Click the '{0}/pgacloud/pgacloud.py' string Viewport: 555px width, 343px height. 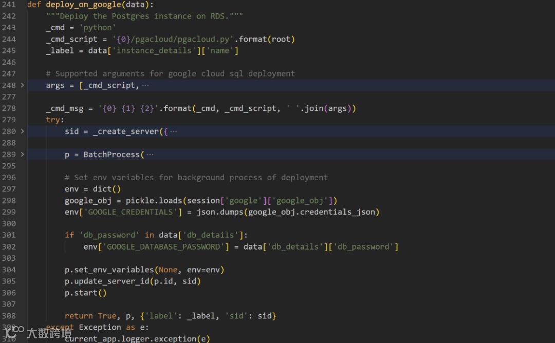pyautogui.click(x=173, y=39)
